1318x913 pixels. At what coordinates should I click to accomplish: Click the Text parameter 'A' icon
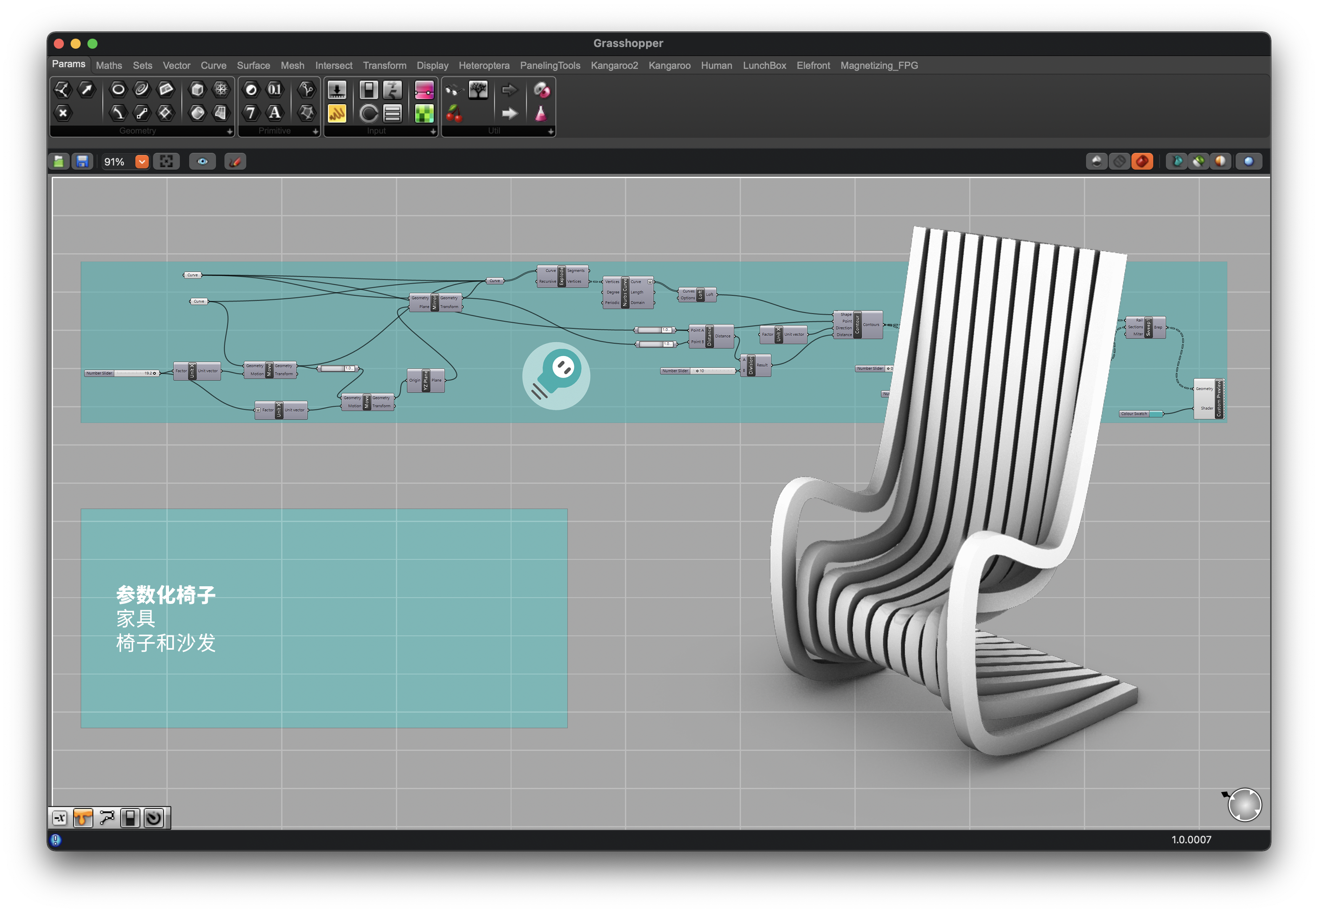point(275,113)
